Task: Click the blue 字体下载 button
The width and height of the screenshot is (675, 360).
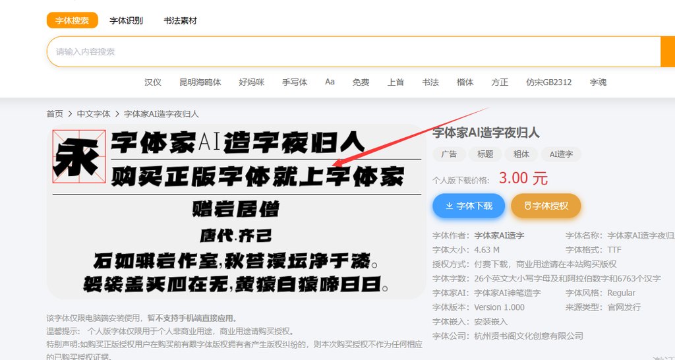Action: 469,206
